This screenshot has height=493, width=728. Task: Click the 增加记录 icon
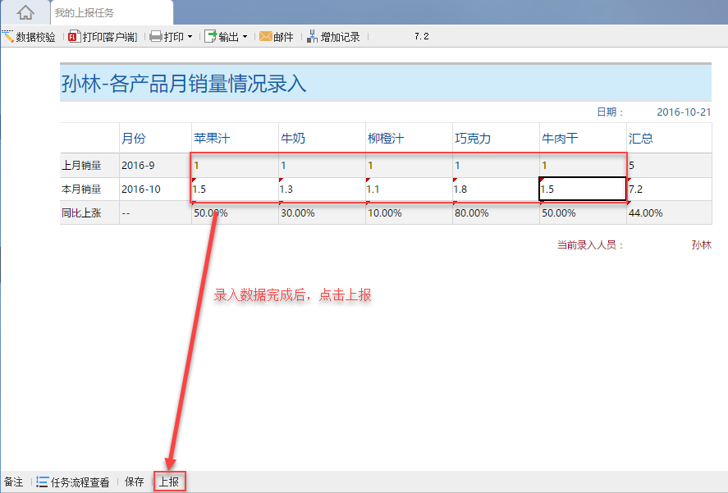pyautogui.click(x=313, y=36)
